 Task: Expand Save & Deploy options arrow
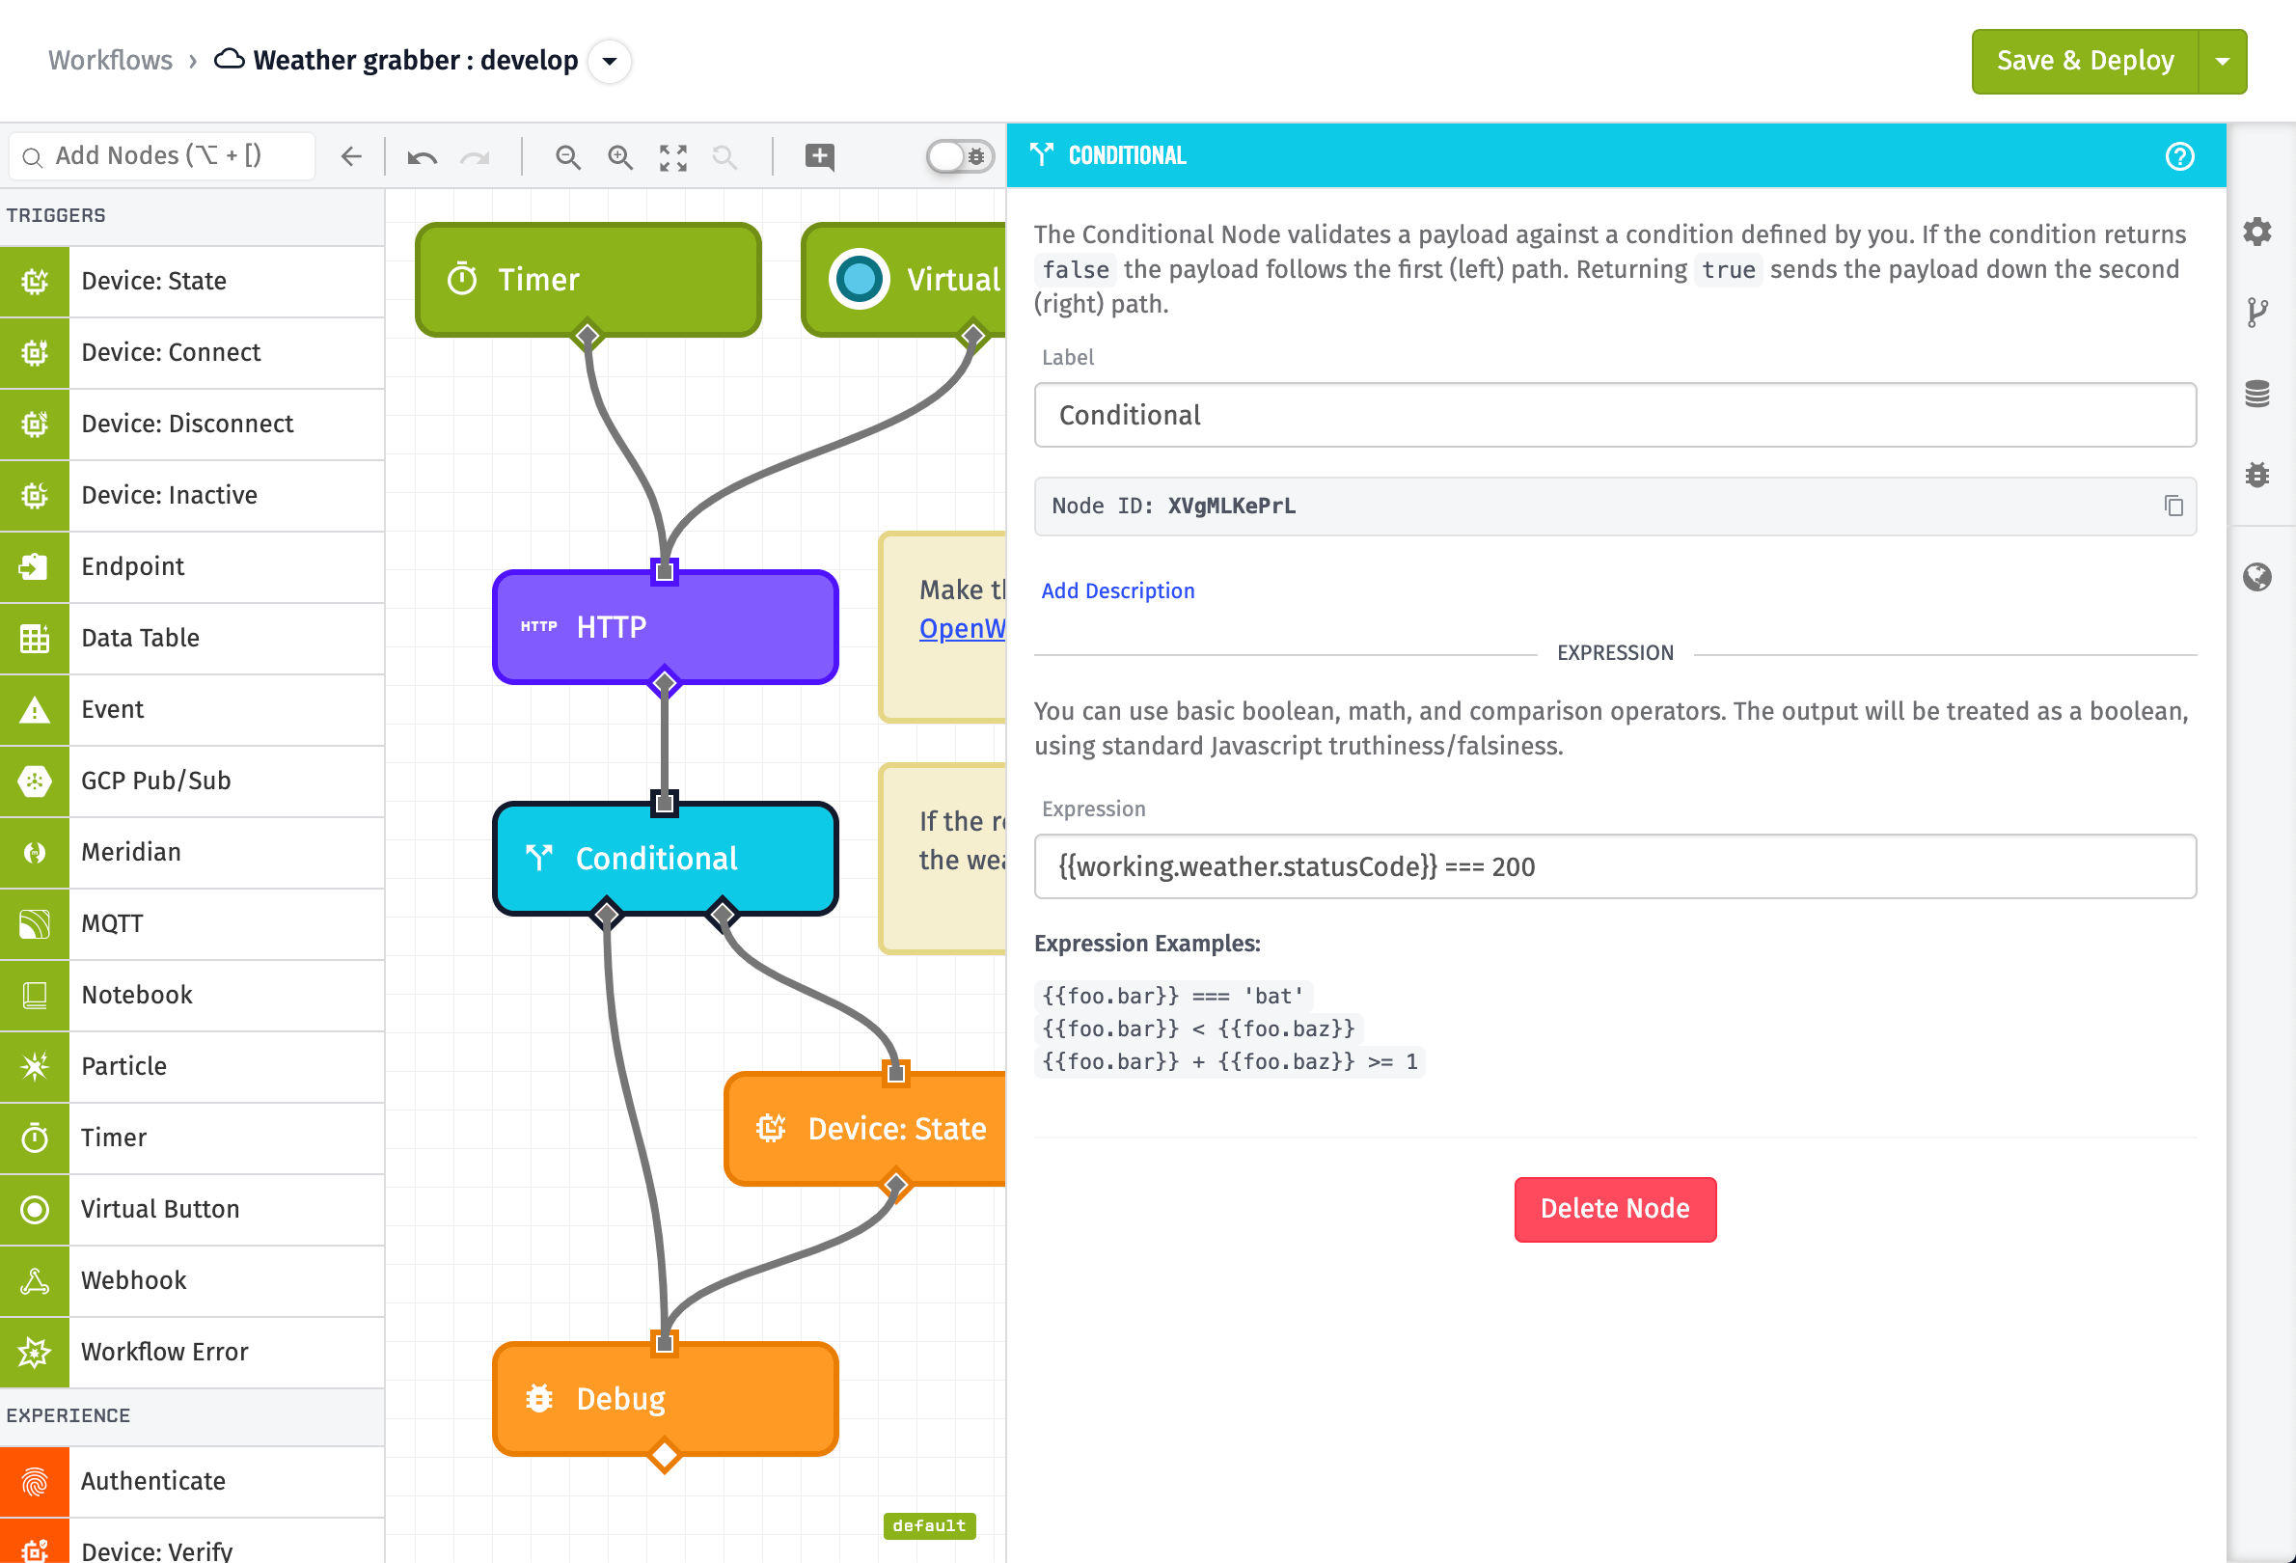point(2222,61)
